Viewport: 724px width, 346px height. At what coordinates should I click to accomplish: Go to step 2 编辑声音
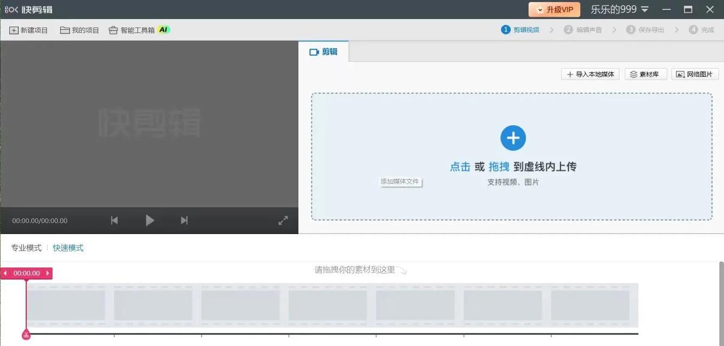[583, 30]
